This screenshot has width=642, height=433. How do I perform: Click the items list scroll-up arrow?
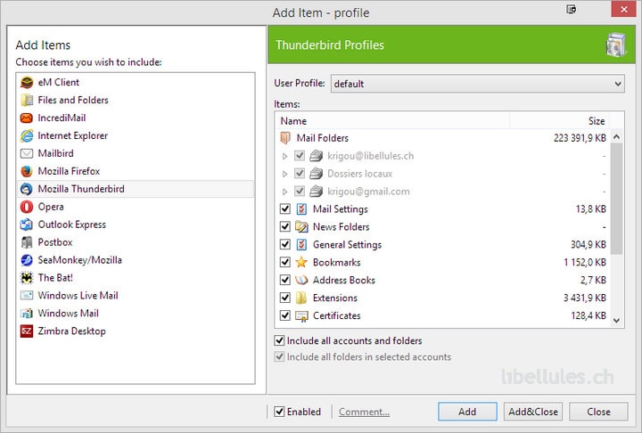tap(617, 137)
